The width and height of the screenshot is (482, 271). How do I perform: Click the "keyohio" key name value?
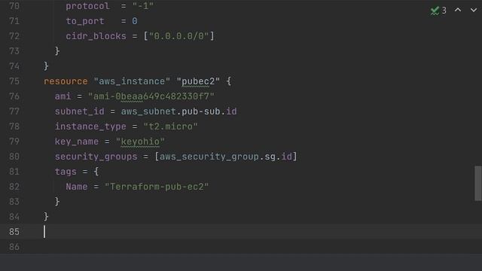[140, 142]
